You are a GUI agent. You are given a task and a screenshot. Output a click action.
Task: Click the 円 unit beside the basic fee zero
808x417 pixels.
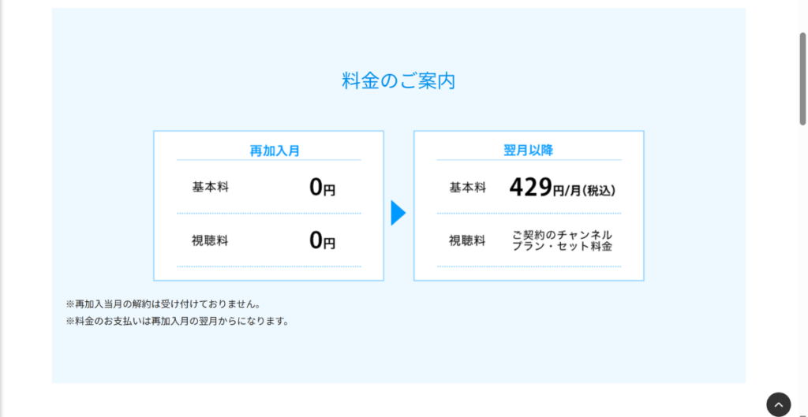click(329, 190)
